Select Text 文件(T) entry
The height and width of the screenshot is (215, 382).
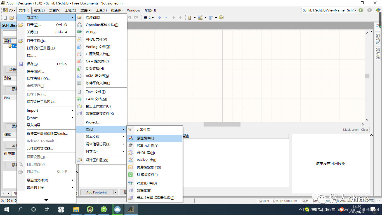pyautogui.click(x=101, y=92)
